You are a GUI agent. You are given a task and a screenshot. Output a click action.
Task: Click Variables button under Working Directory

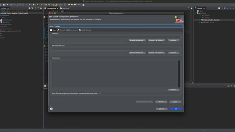coord(173,53)
